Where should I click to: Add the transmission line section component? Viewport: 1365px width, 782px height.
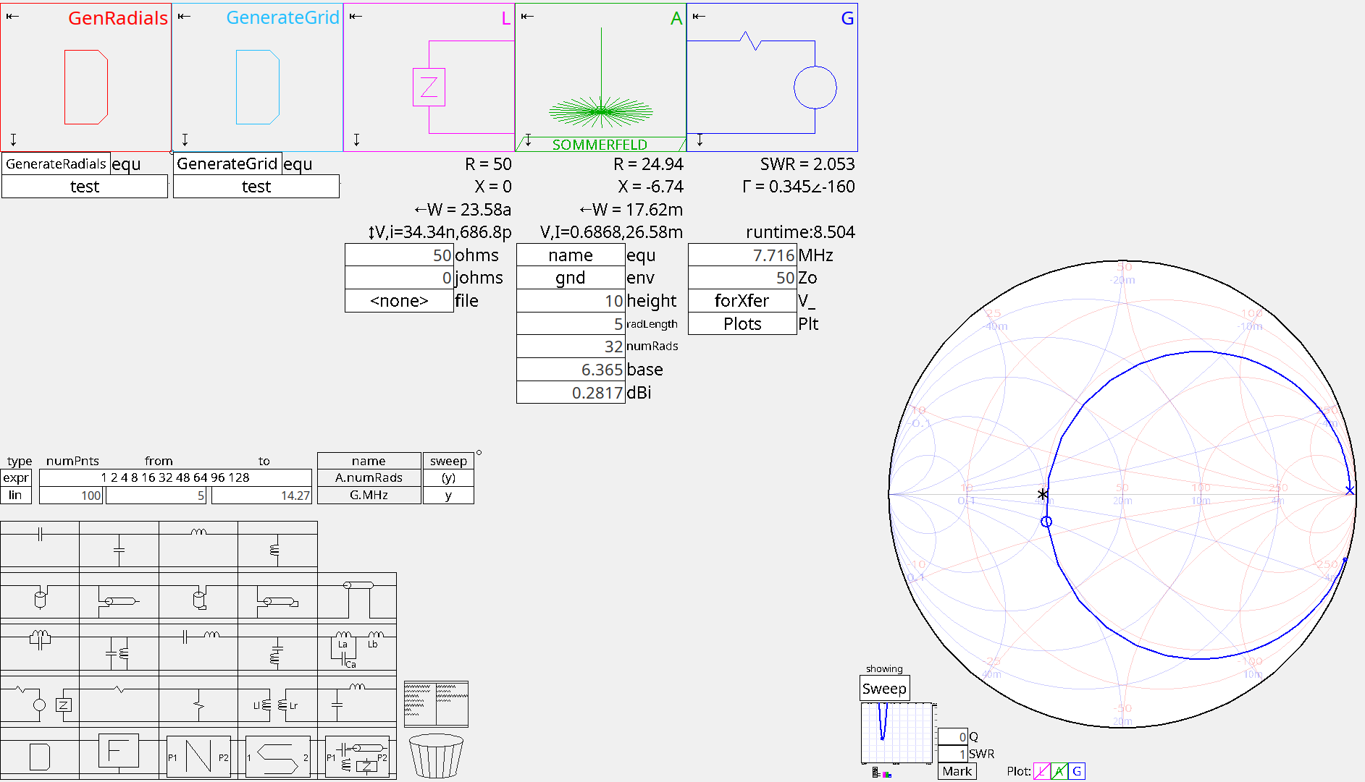(357, 596)
